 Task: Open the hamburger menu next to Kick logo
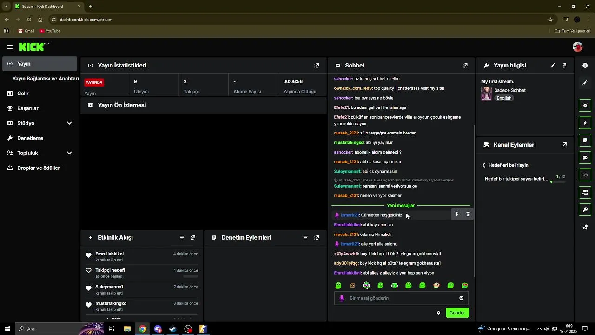pos(10,47)
